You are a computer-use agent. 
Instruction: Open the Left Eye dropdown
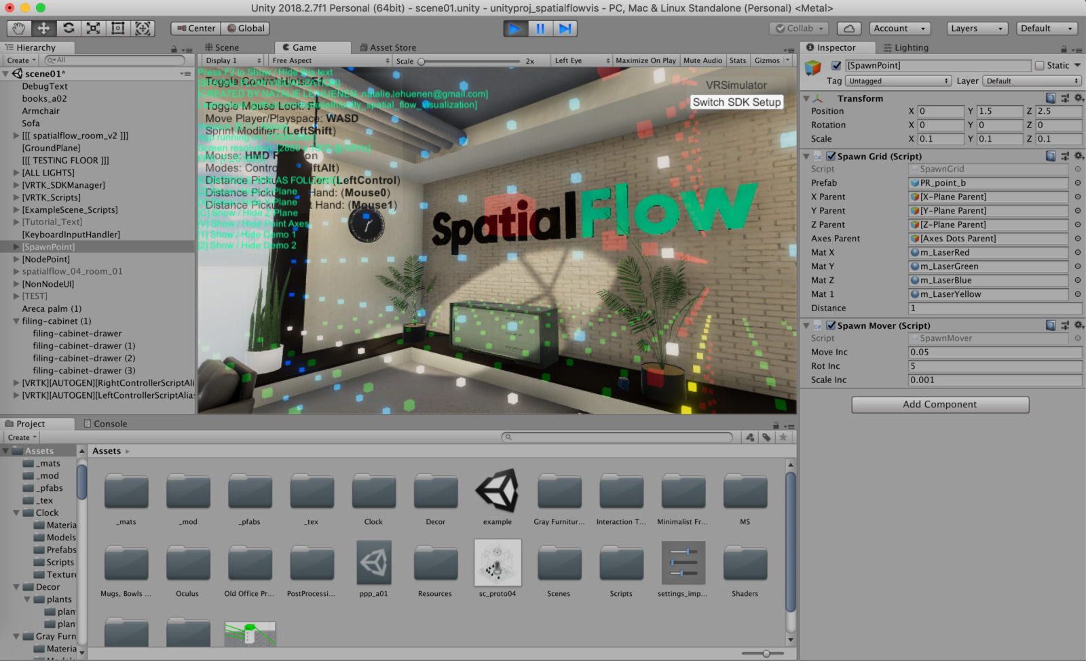582,60
